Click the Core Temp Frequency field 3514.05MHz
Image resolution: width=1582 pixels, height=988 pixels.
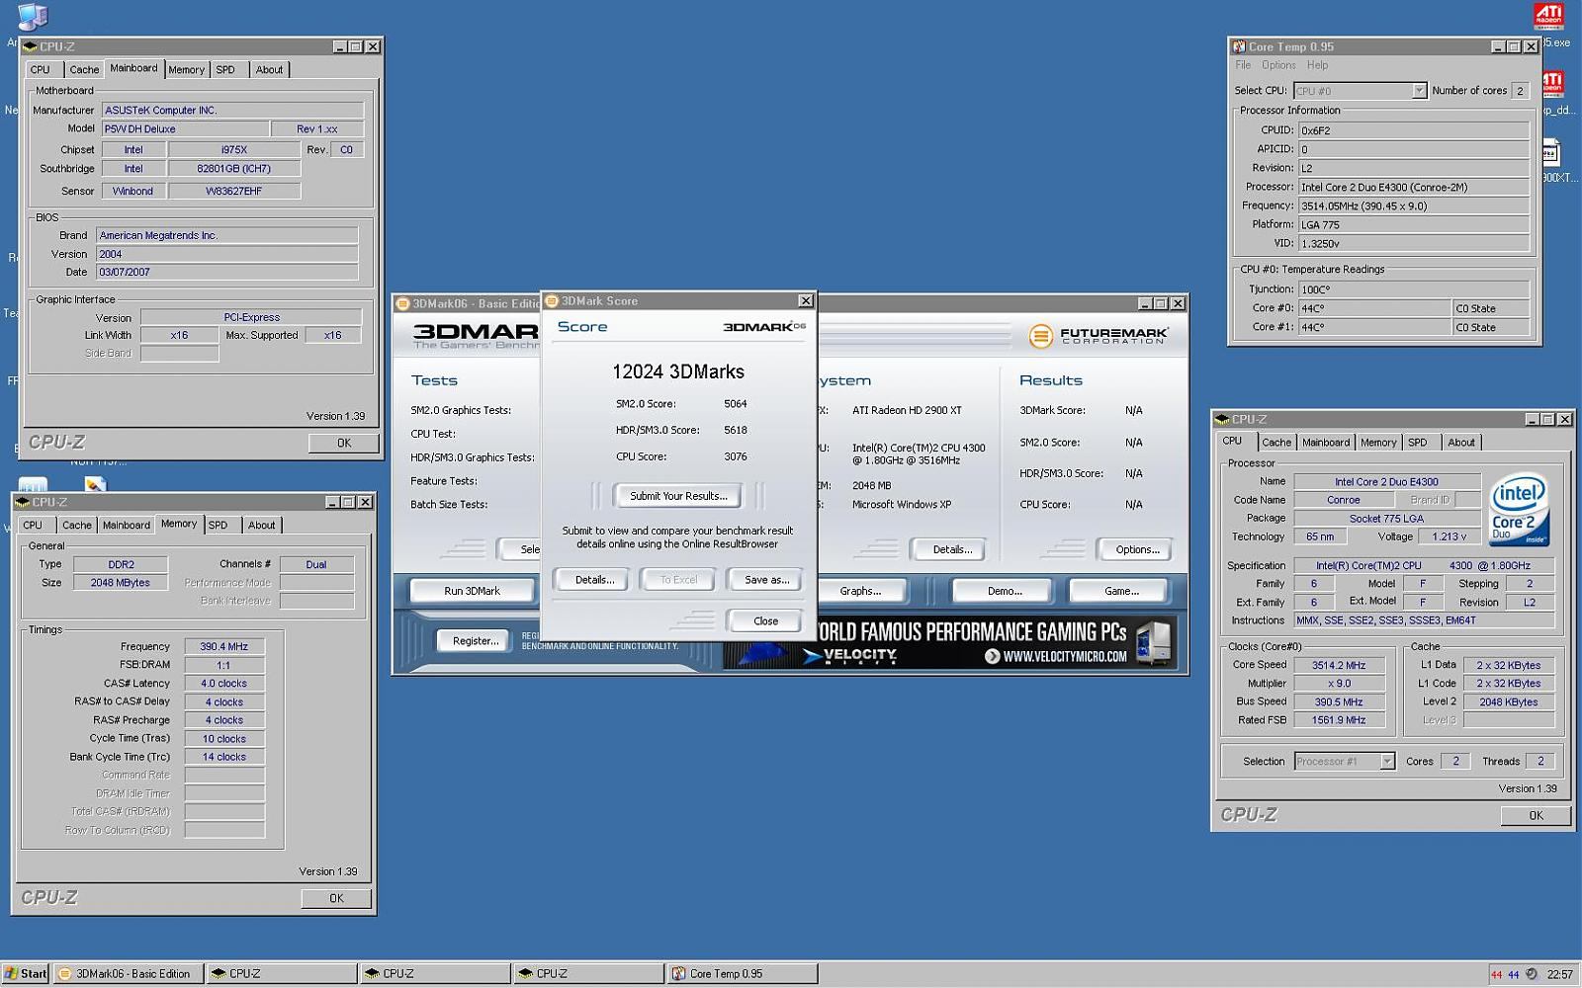point(1414,206)
